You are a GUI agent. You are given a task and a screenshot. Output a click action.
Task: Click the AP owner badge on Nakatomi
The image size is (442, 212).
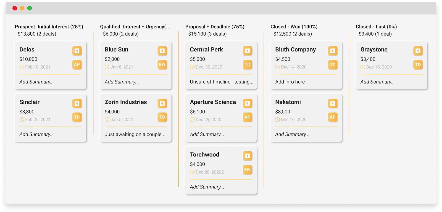coord(333,117)
